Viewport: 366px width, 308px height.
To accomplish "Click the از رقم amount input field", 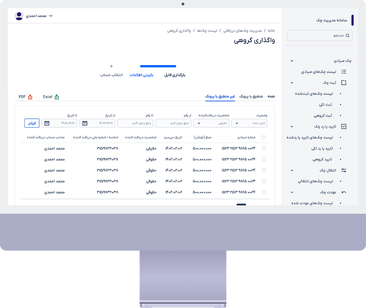I will coord(174,123).
